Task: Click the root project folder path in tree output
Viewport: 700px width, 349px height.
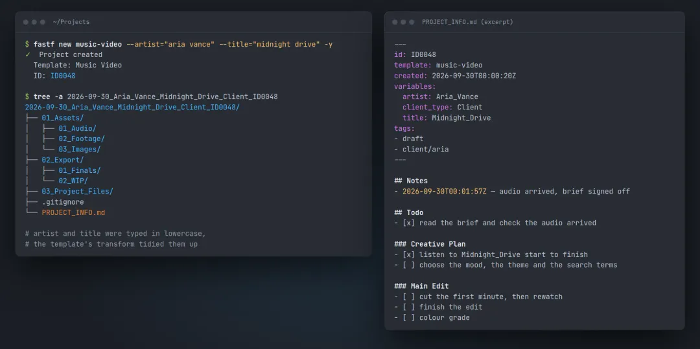Action: (132, 107)
